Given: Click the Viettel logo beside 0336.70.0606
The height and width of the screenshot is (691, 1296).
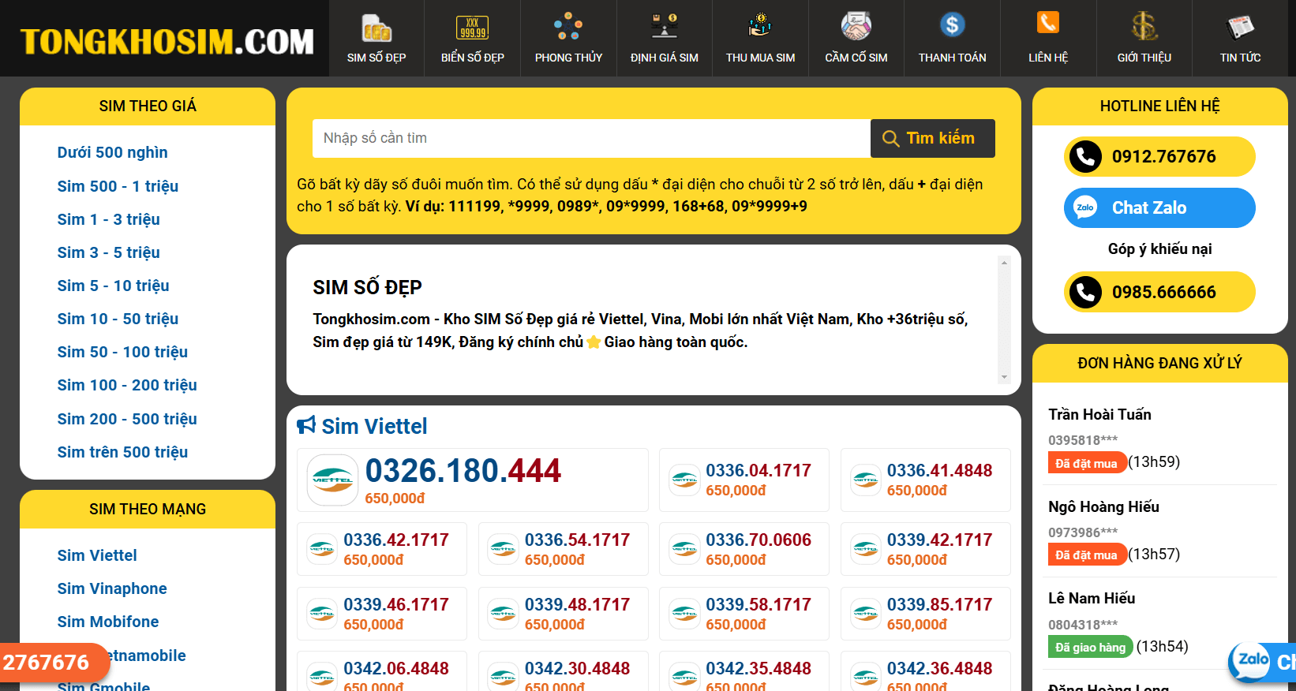Looking at the screenshot, I should [684, 549].
